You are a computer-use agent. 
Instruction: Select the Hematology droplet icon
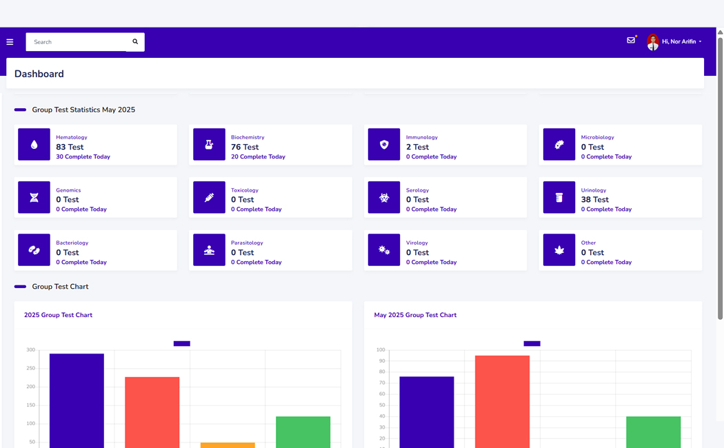pos(34,145)
